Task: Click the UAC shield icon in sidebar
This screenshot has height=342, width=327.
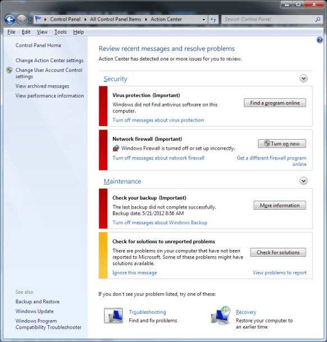Action: pyautogui.click(x=9, y=70)
